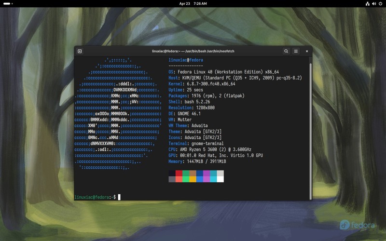
Task: Click the GPU line showing Virtio 1.0 GPU
Action: (x=216, y=155)
